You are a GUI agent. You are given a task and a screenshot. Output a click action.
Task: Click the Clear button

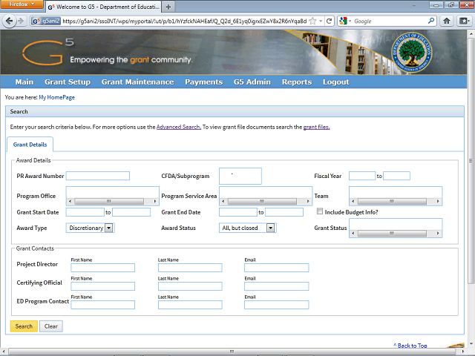click(51, 326)
